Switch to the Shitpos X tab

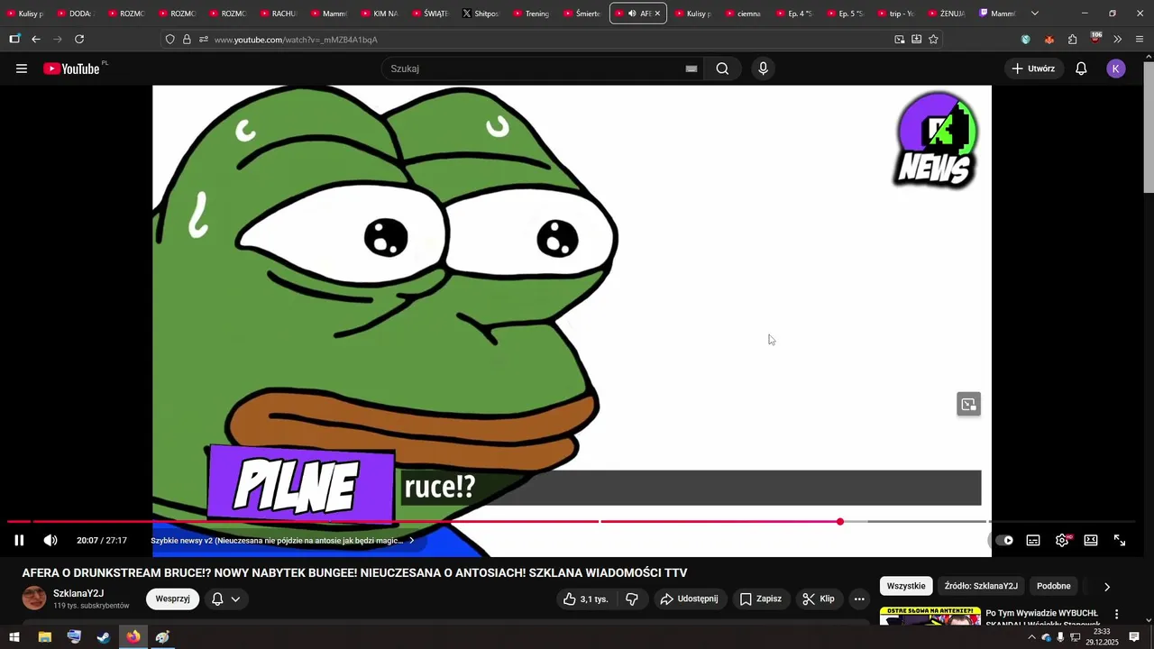click(481, 14)
